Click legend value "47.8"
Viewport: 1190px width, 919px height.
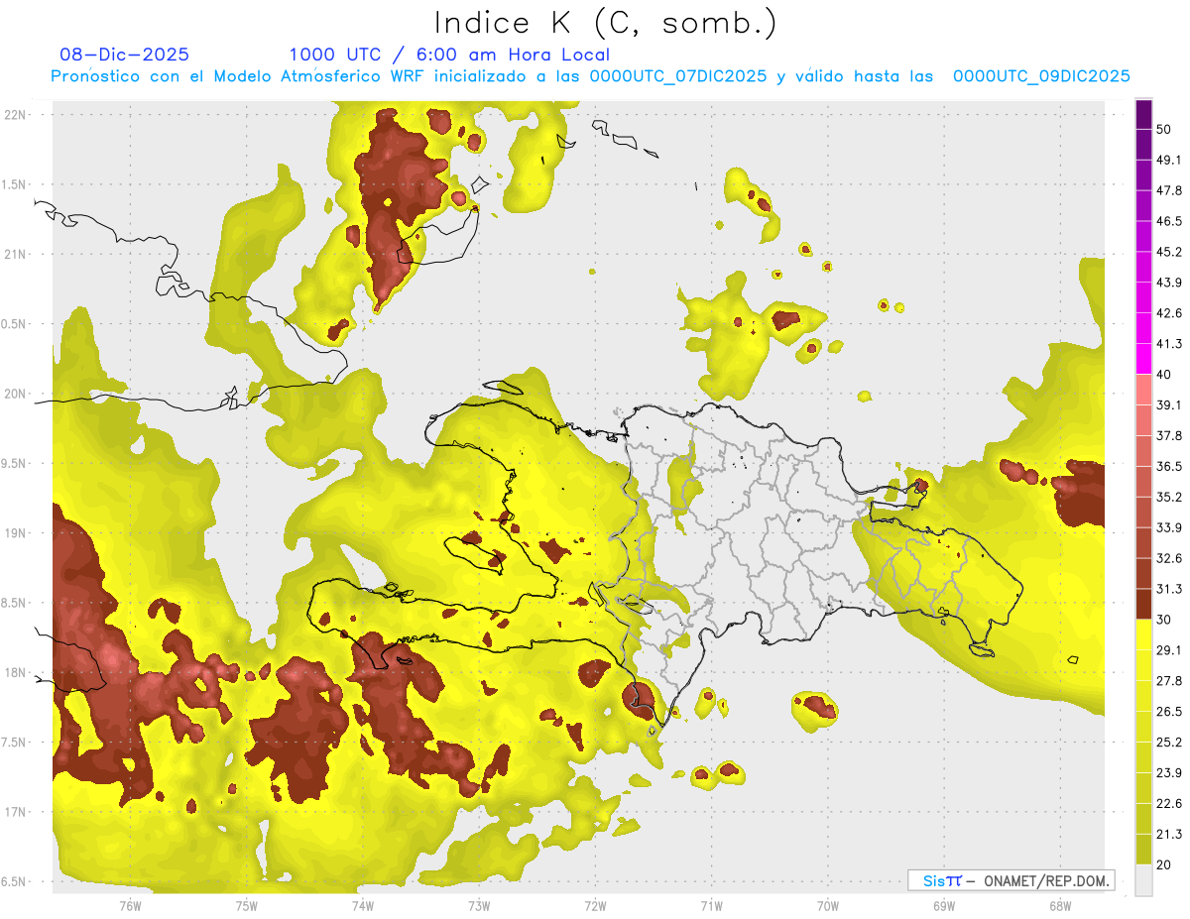[1169, 190]
